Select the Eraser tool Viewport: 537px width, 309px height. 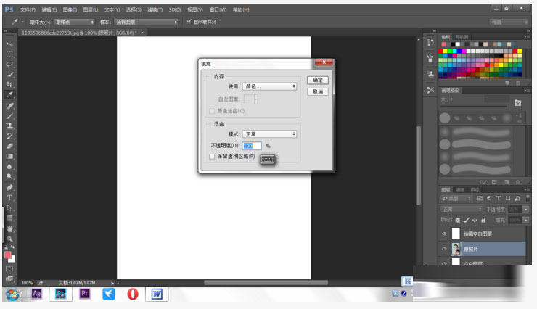(x=9, y=146)
